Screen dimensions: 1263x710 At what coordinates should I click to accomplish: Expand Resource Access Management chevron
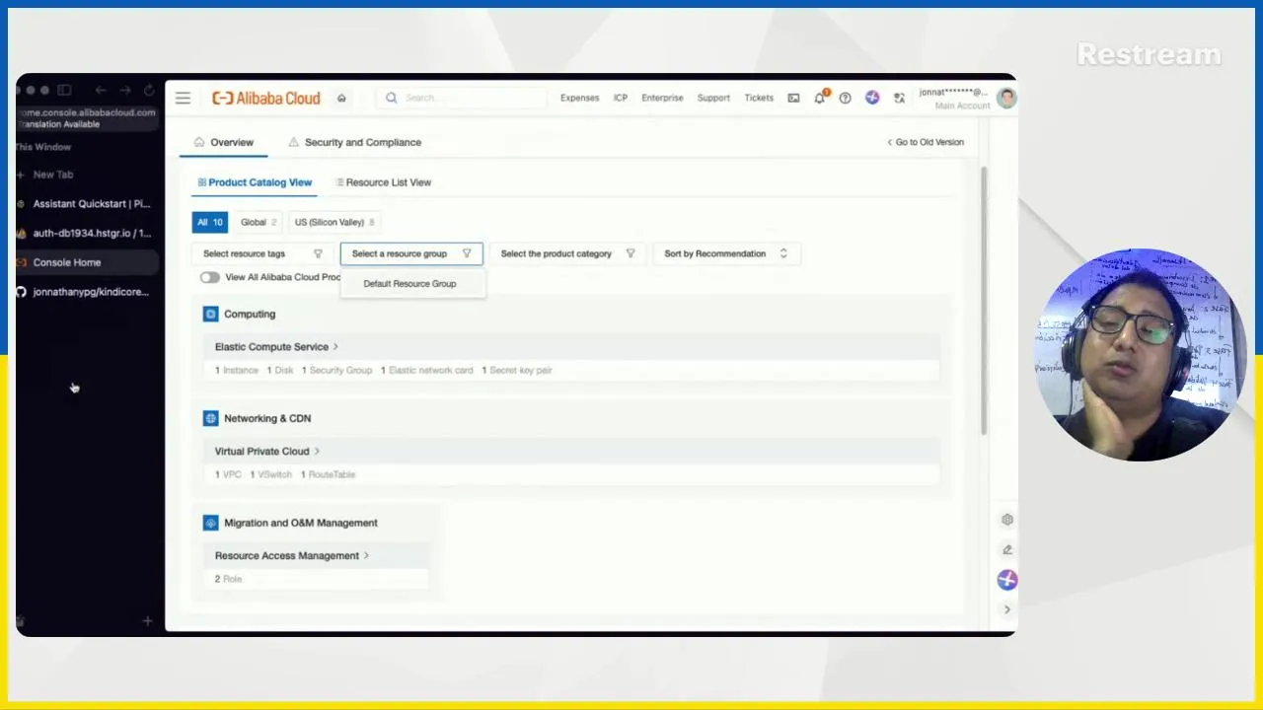click(x=366, y=556)
